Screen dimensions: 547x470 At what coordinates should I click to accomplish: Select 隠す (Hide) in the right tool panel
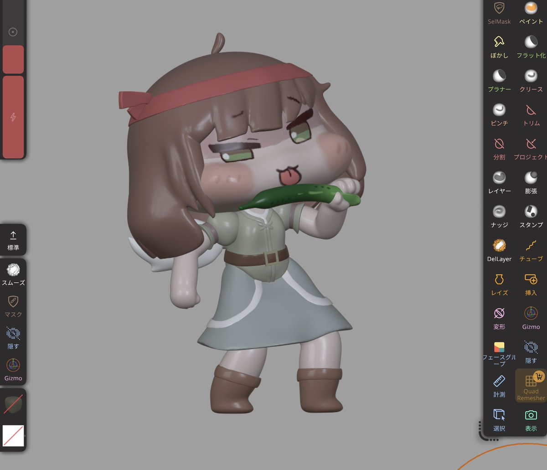coord(531,352)
